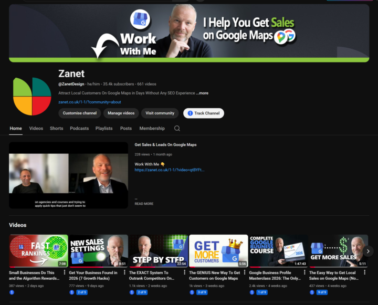Click blue tracker icon under The EXACT System video
This screenshot has width=378, height=305.
coord(132,292)
